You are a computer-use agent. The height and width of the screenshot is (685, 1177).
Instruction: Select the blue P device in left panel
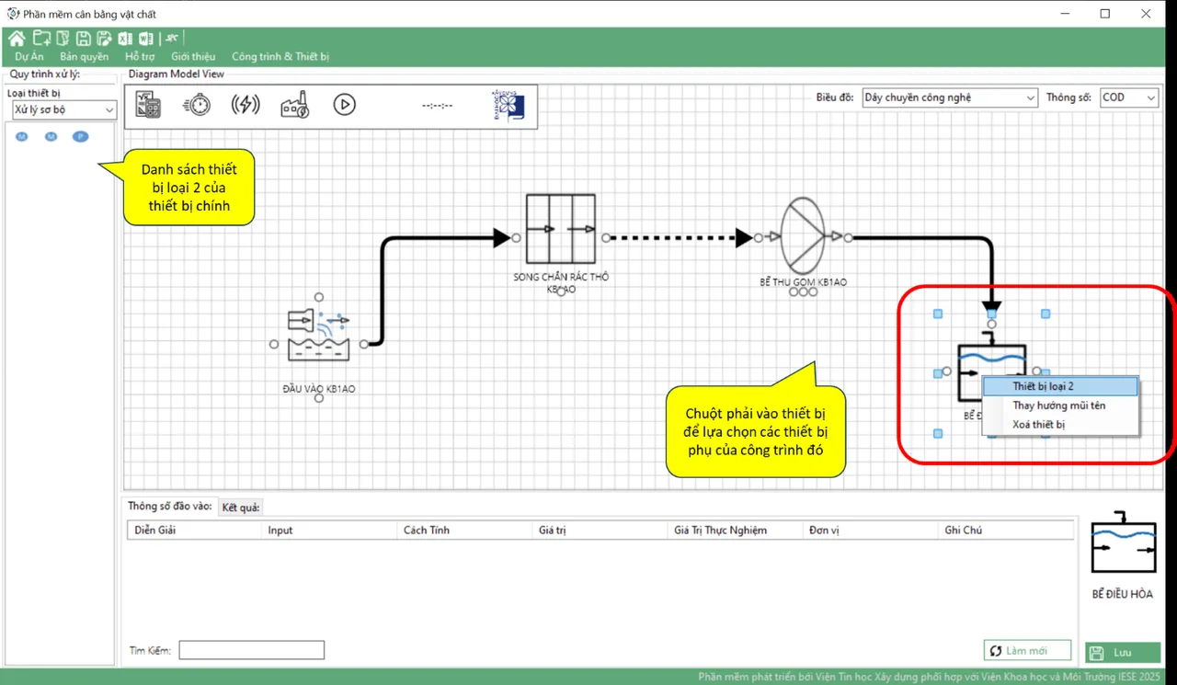point(81,137)
